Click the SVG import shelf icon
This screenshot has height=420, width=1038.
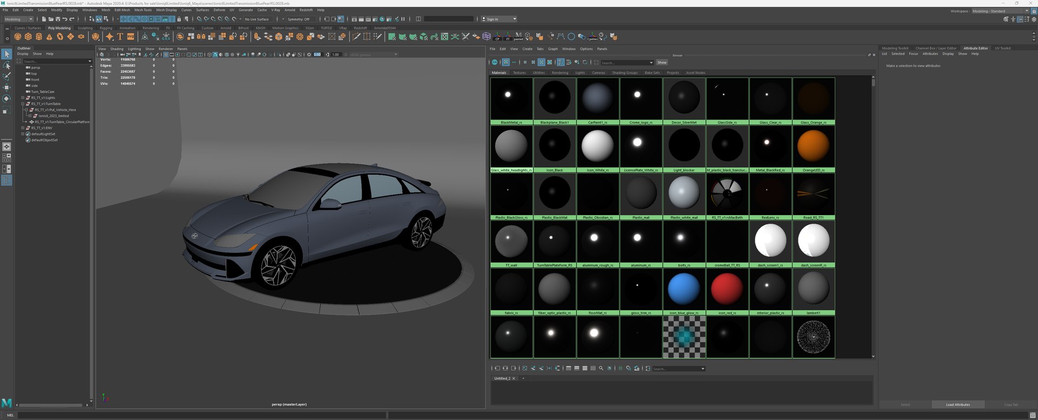[130, 36]
